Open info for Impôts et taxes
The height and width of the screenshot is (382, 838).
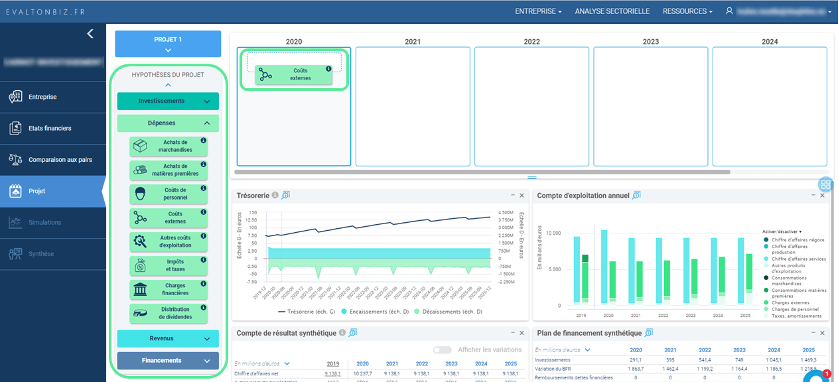coord(204,260)
